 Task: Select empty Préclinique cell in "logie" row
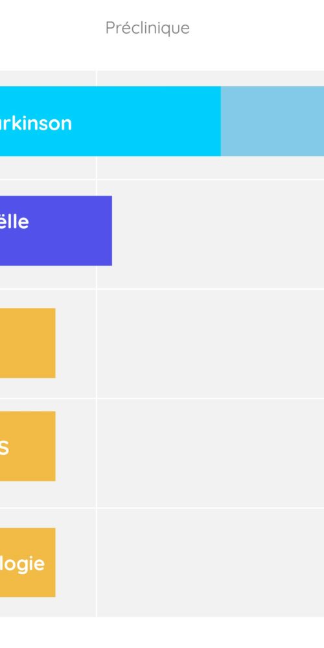tap(211, 562)
